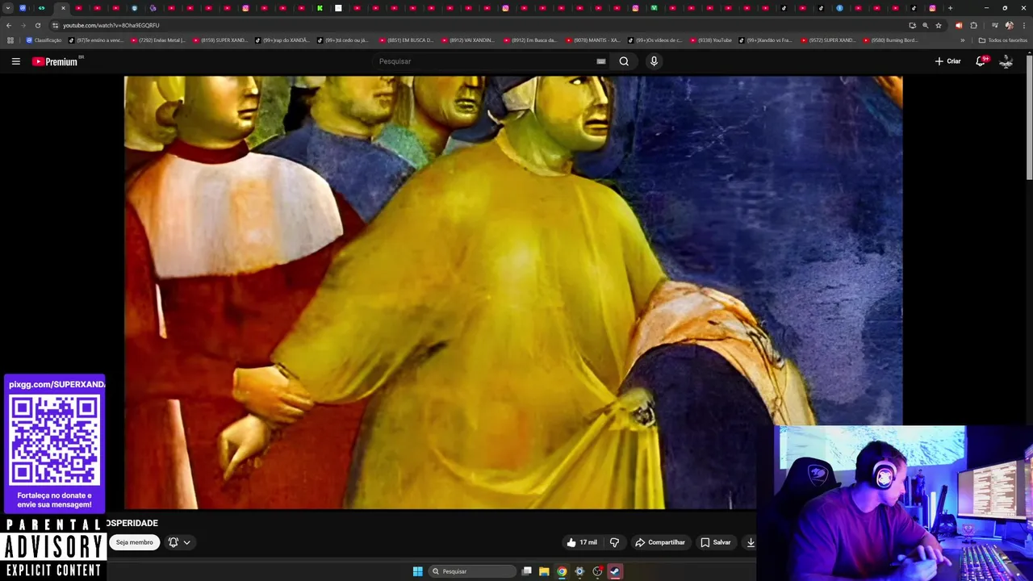Image resolution: width=1033 pixels, height=581 pixels.
Task: Click Seja membro button
Action: (134, 542)
